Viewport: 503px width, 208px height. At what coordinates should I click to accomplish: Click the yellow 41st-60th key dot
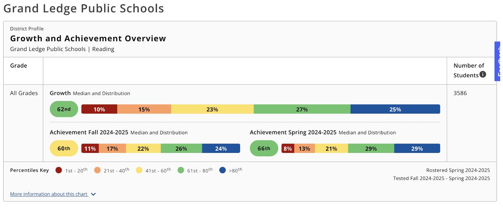tap(139, 170)
